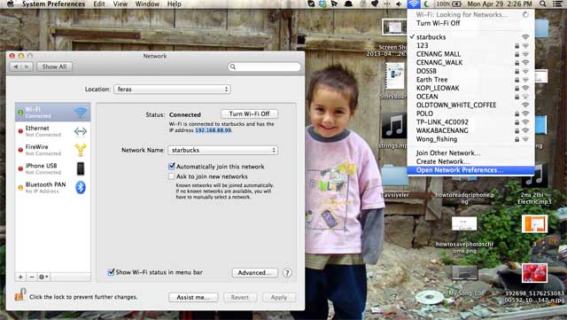Add a new network service with plus
This screenshot has height=320, width=567.
coord(20,277)
